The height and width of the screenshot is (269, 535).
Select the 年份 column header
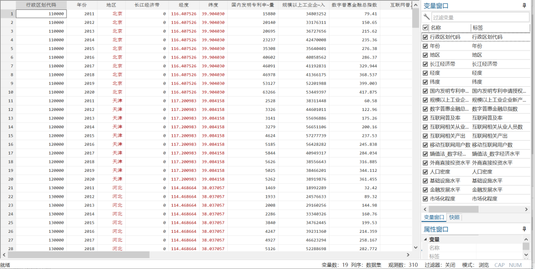pos(82,5)
